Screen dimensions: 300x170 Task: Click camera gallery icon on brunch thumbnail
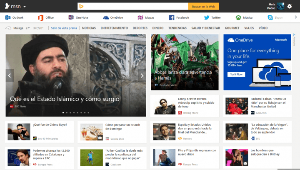tap(100, 138)
